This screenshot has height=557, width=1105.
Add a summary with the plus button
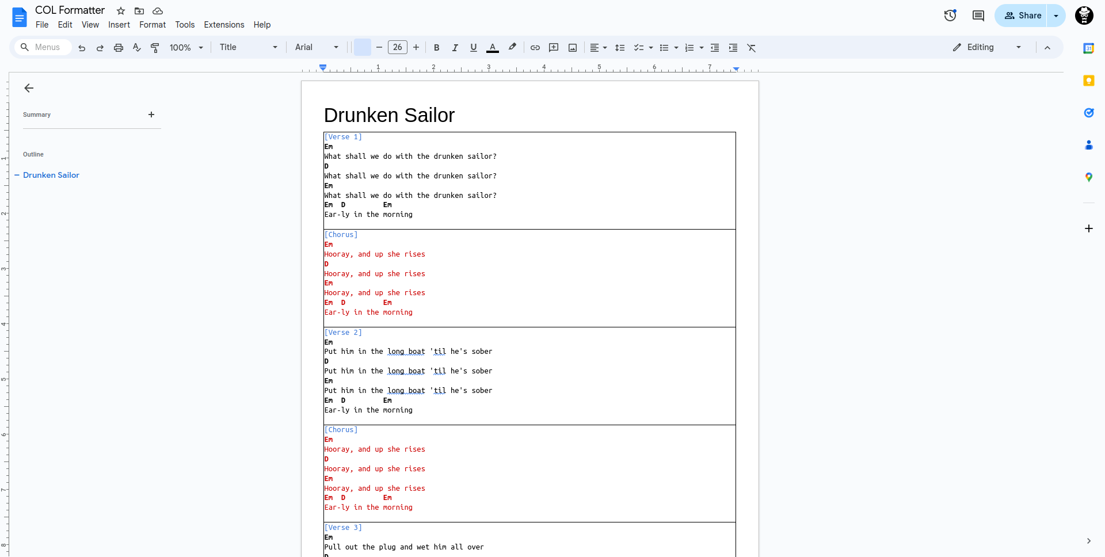[151, 115]
